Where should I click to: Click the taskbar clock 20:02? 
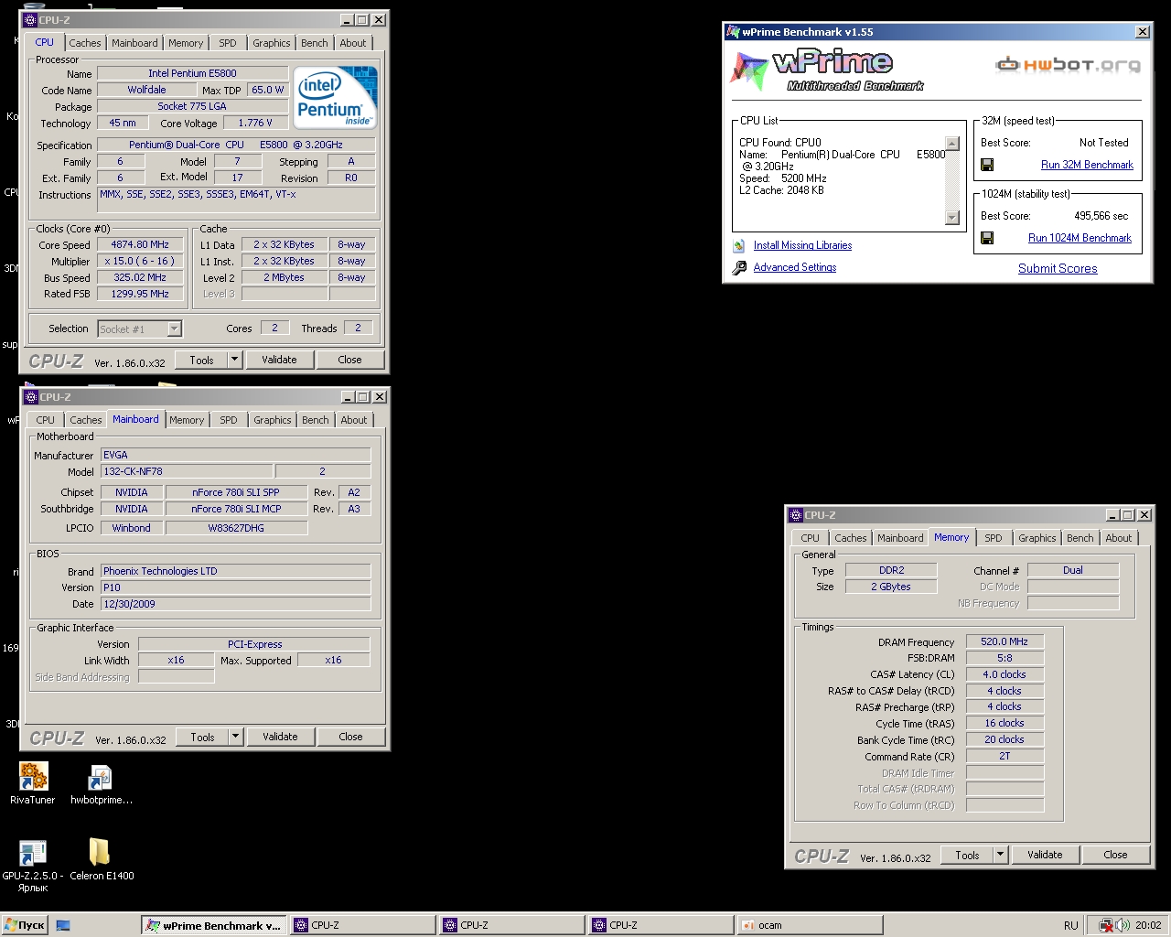pos(1148,925)
